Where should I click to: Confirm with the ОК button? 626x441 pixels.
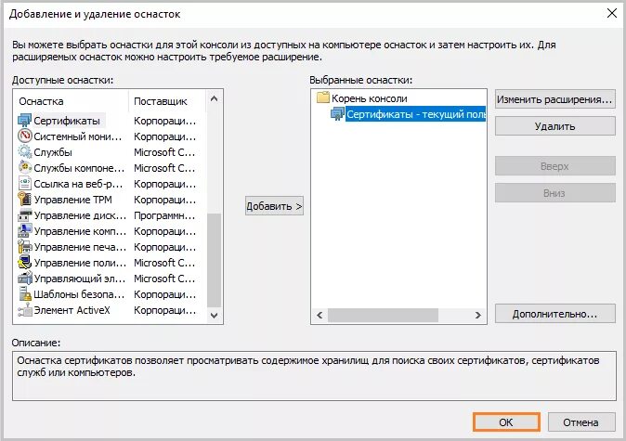[x=506, y=422]
